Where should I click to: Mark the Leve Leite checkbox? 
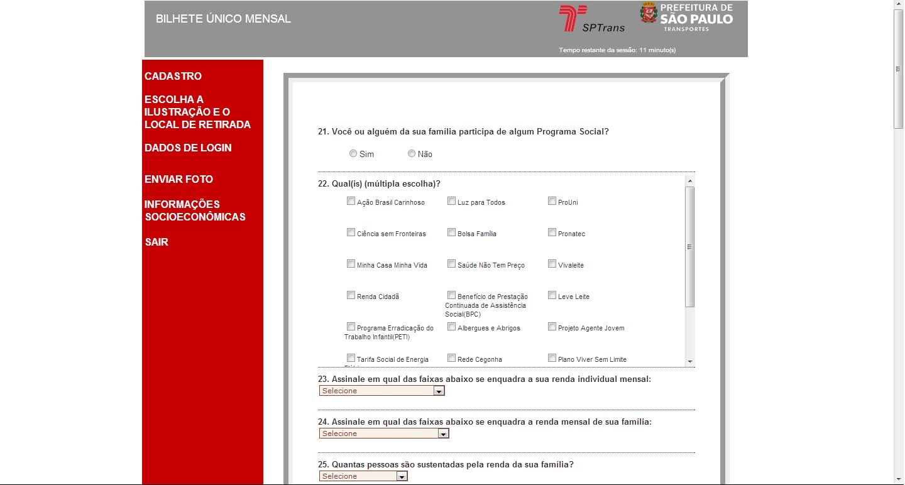pyautogui.click(x=552, y=295)
